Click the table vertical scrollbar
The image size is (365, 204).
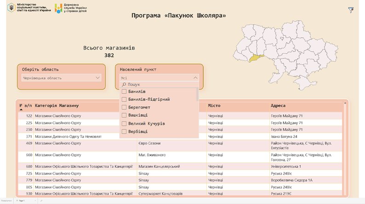coord(345,149)
